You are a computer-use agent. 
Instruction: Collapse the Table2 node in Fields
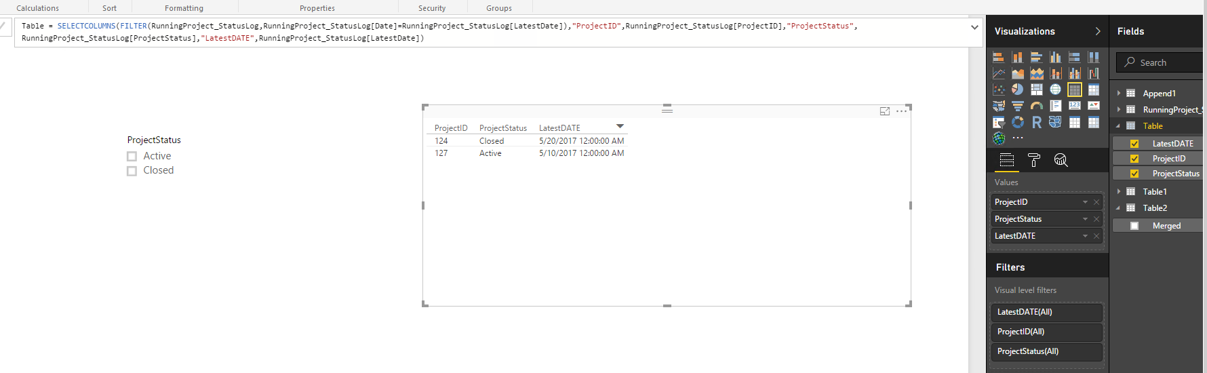tap(1119, 208)
